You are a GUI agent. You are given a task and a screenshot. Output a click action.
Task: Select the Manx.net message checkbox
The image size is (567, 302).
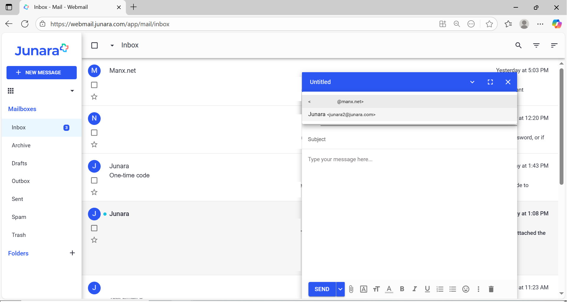(94, 85)
